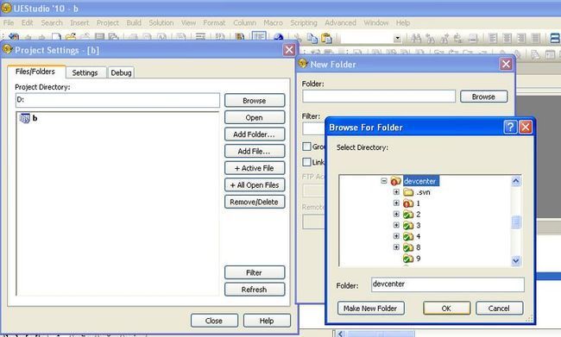Click the directory tree scroll up arrow

point(515,181)
